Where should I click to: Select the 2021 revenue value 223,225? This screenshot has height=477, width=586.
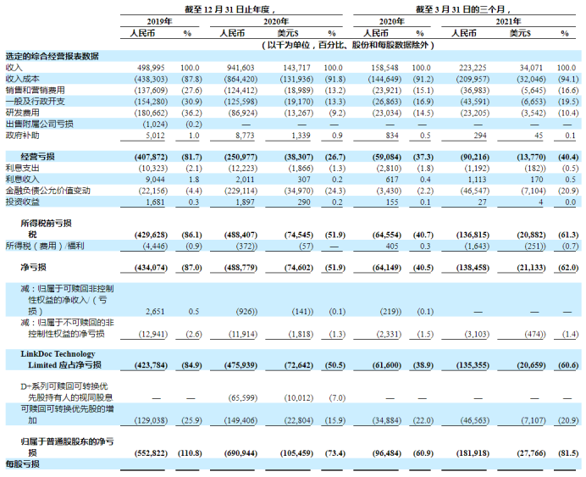coord(473,68)
